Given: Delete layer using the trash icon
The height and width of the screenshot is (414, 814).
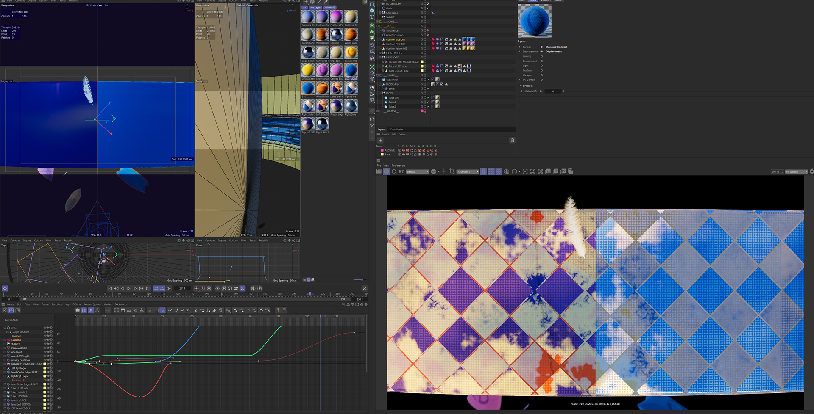Looking at the screenshot, I should click(512, 140).
